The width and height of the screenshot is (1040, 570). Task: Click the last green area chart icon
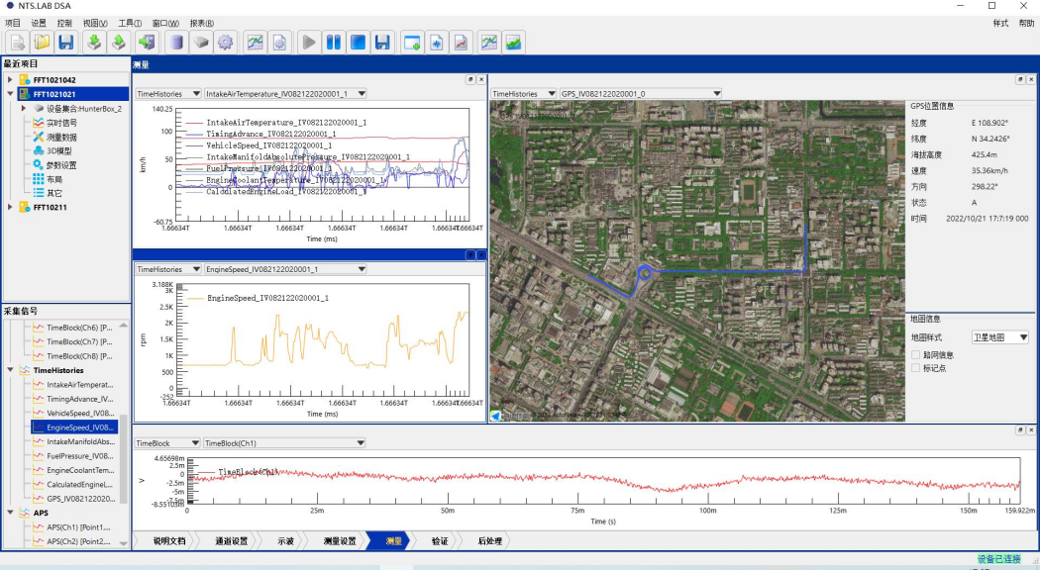tap(513, 43)
